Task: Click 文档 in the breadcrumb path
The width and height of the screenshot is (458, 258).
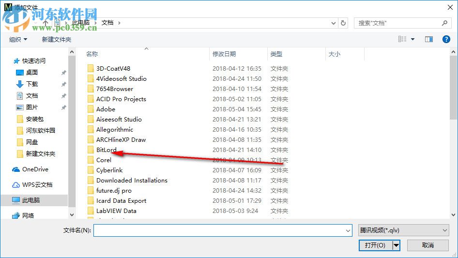Action: pos(107,23)
